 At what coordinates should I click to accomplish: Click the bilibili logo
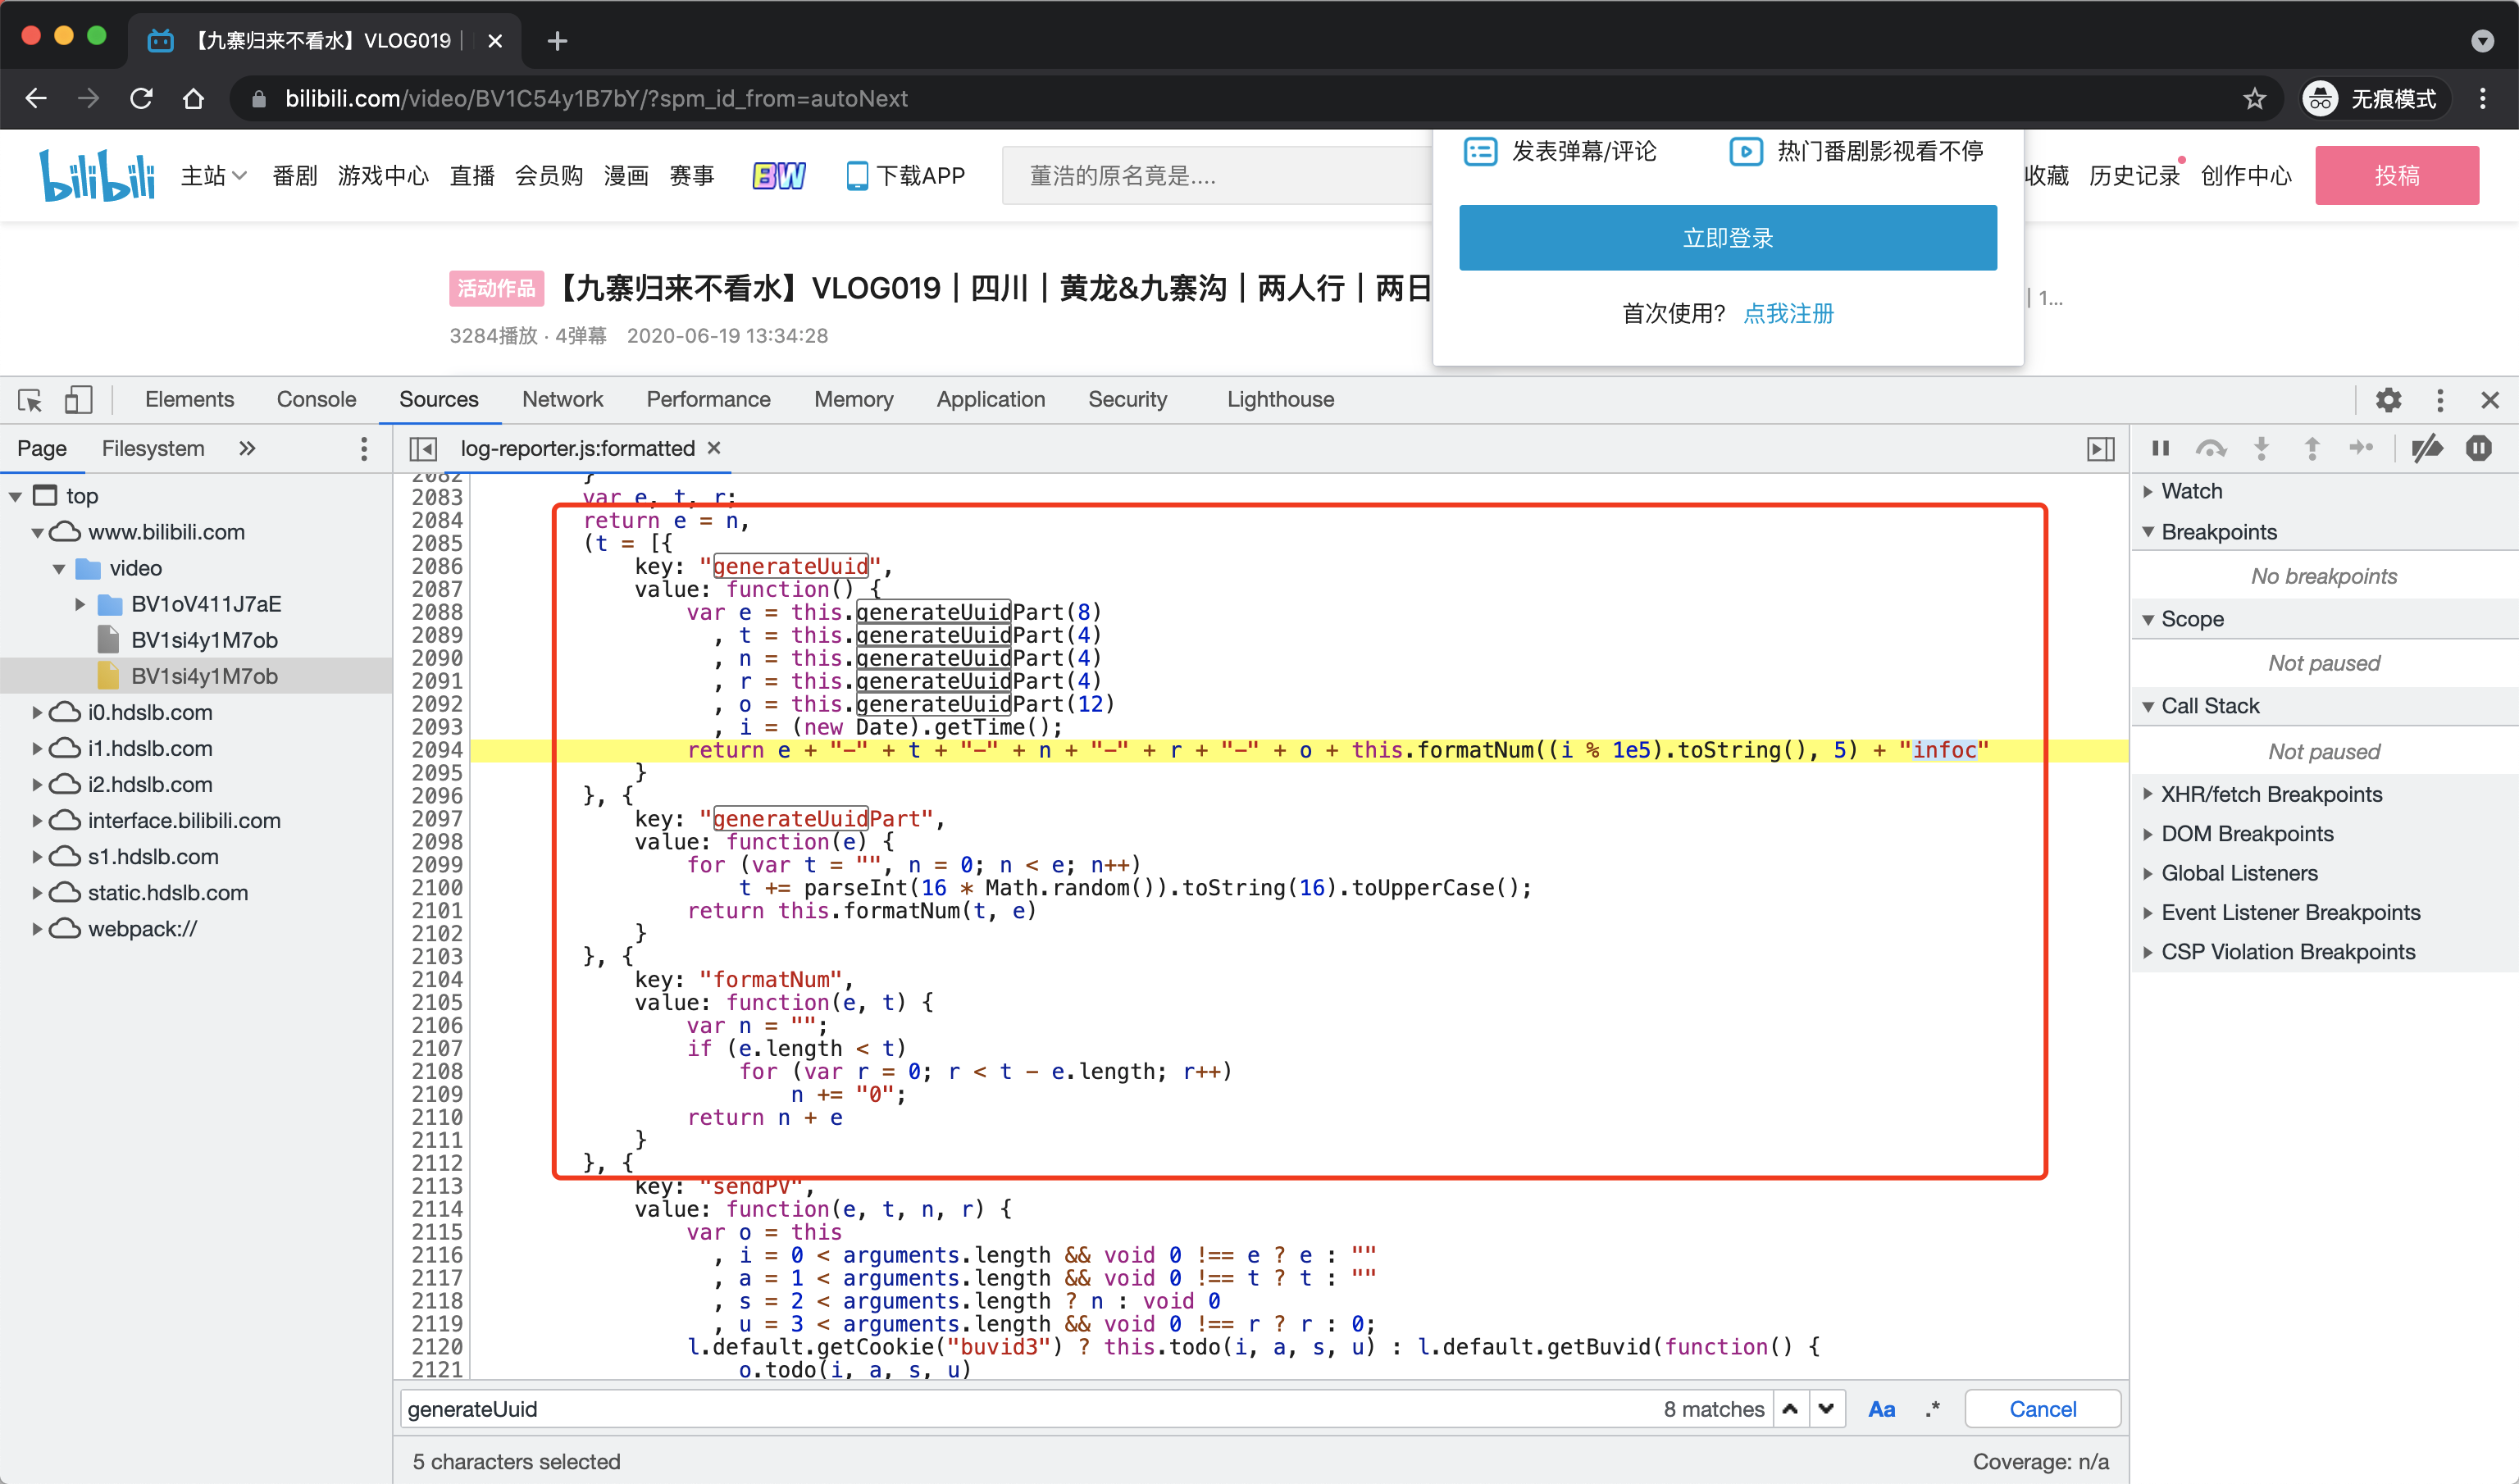[97, 175]
